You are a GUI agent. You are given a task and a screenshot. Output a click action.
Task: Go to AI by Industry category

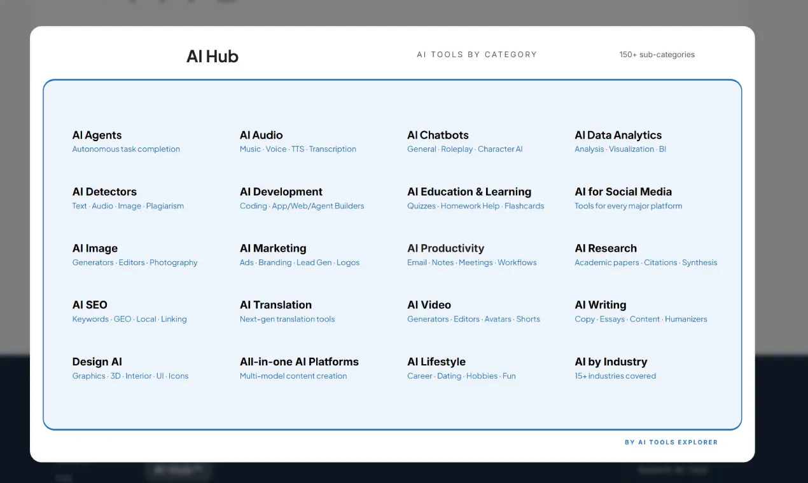tap(611, 362)
